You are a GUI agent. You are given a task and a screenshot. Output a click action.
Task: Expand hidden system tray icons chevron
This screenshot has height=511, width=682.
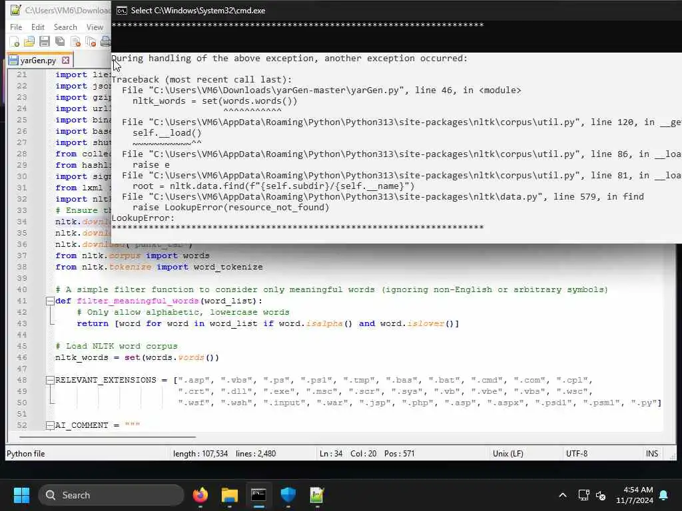click(562, 495)
